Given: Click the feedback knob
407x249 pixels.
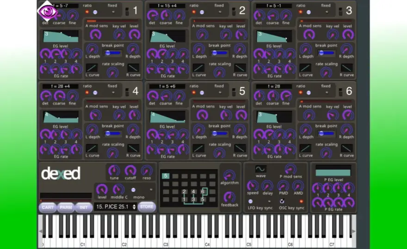Looking at the screenshot, I should [x=229, y=197].
